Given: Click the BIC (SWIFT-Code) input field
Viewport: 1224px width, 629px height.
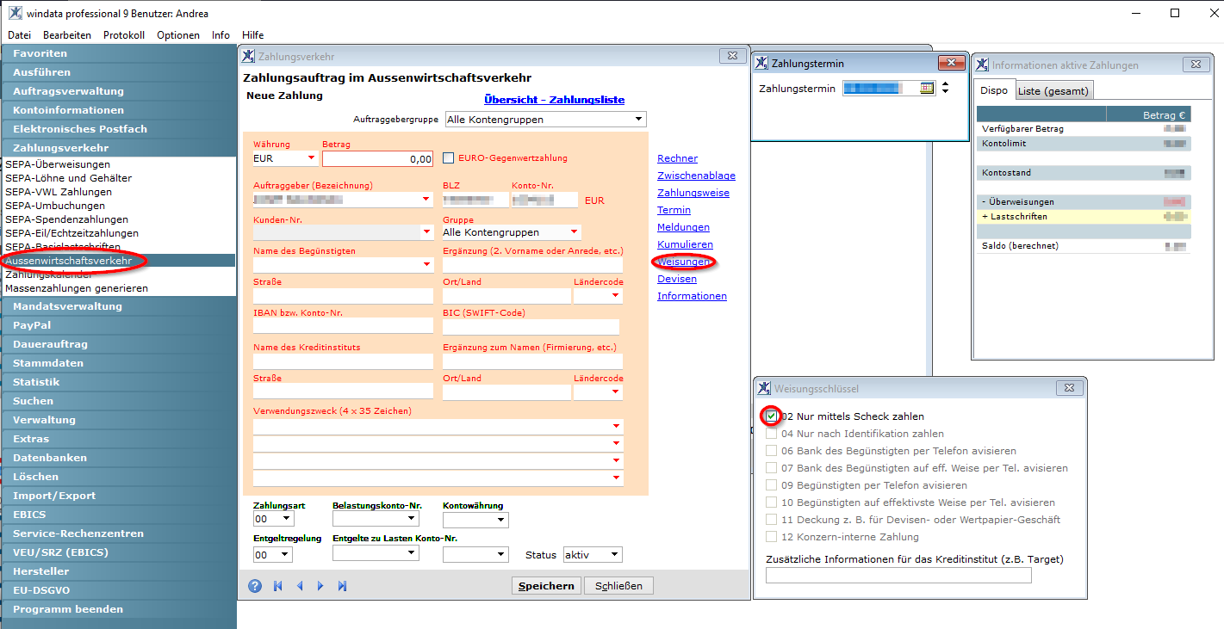Looking at the screenshot, I should coord(531,327).
